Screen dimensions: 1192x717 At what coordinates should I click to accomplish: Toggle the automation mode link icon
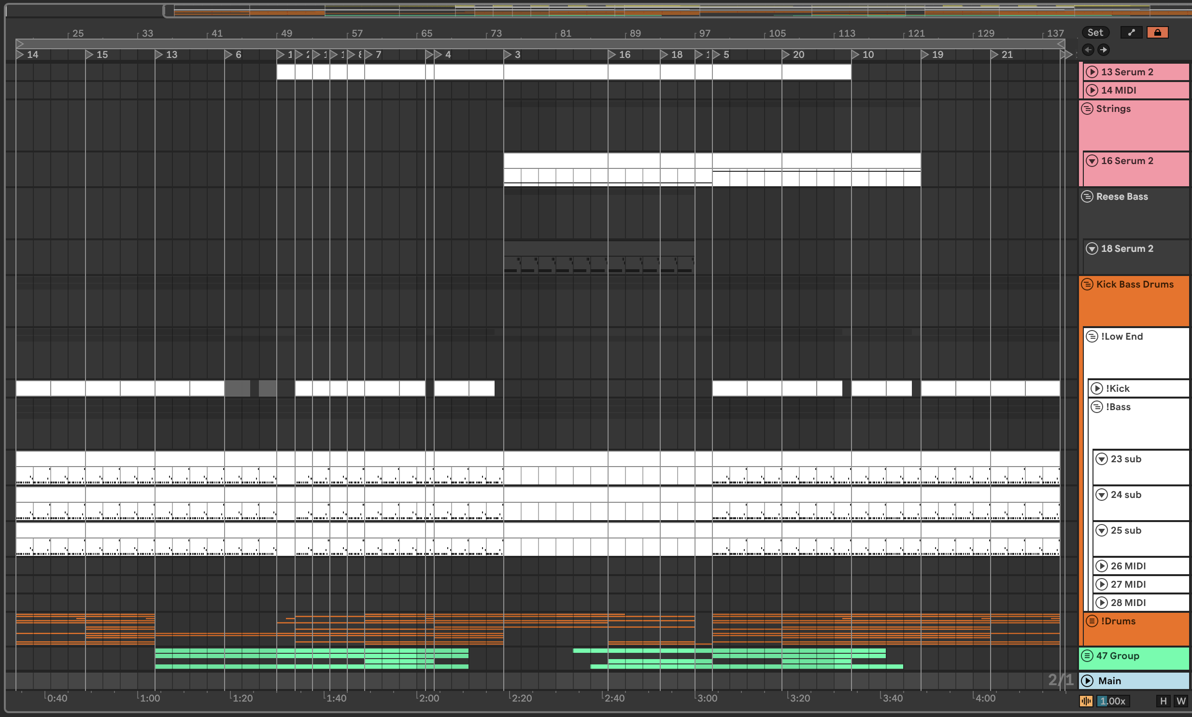coord(1132,32)
